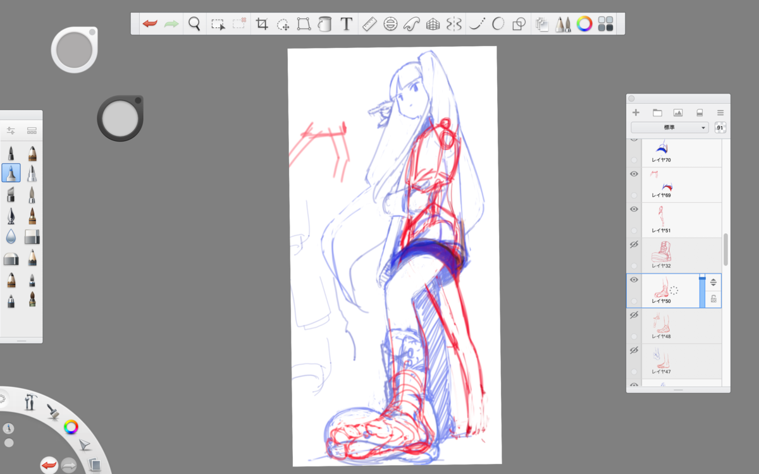759x474 pixels.
Task: Enable the Perspective grid tool
Action: click(x=433, y=25)
